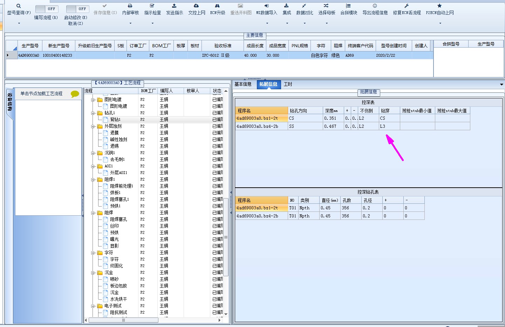The image size is (505, 327).
Task: Click 单击节点加载工艺流程 label
Action: (41, 93)
